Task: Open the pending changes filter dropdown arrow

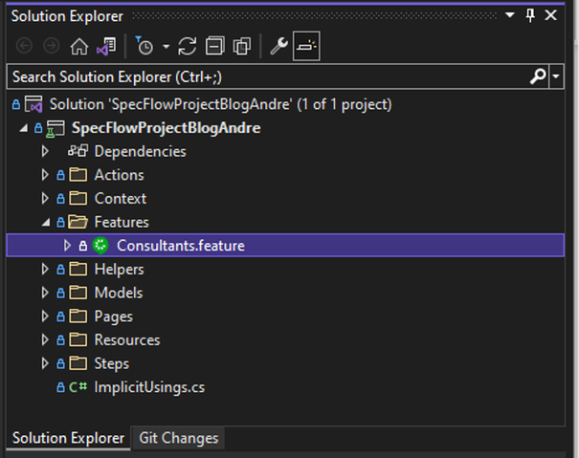Action: tap(167, 47)
